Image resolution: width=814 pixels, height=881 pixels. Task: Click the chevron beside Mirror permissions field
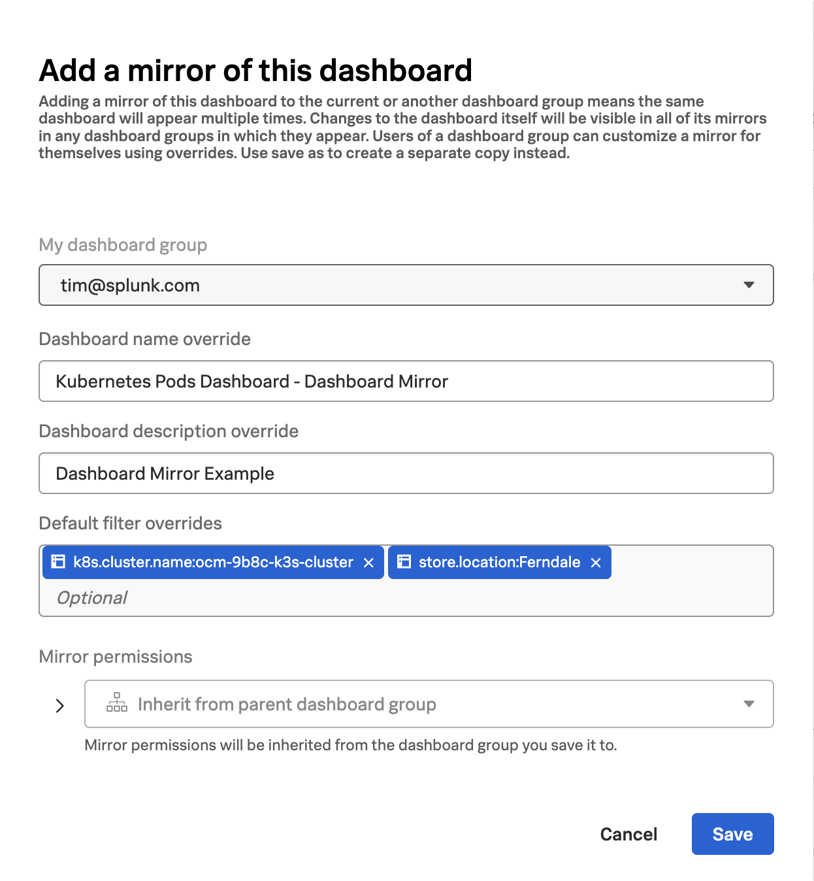pyautogui.click(x=61, y=705)
